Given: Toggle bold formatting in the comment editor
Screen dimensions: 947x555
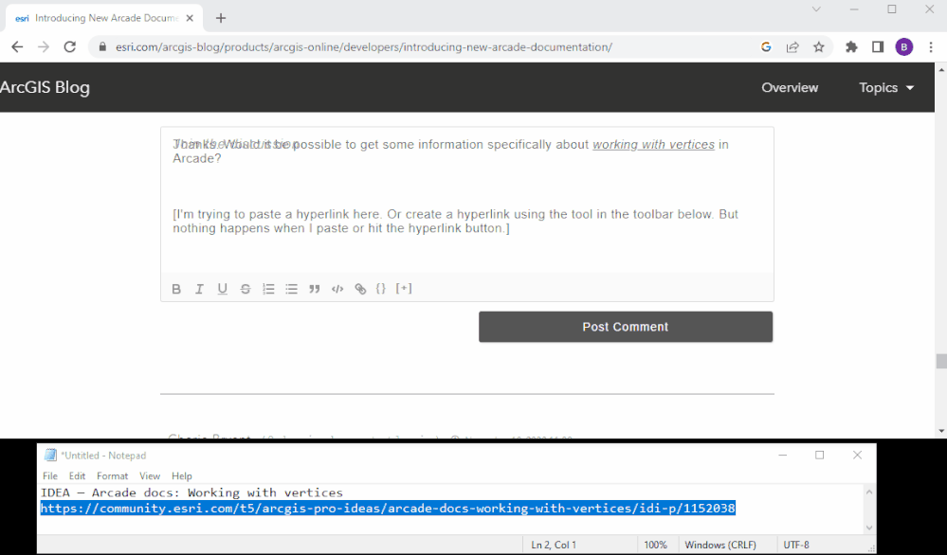Looking at the screenshot, I should click(176, 289).
